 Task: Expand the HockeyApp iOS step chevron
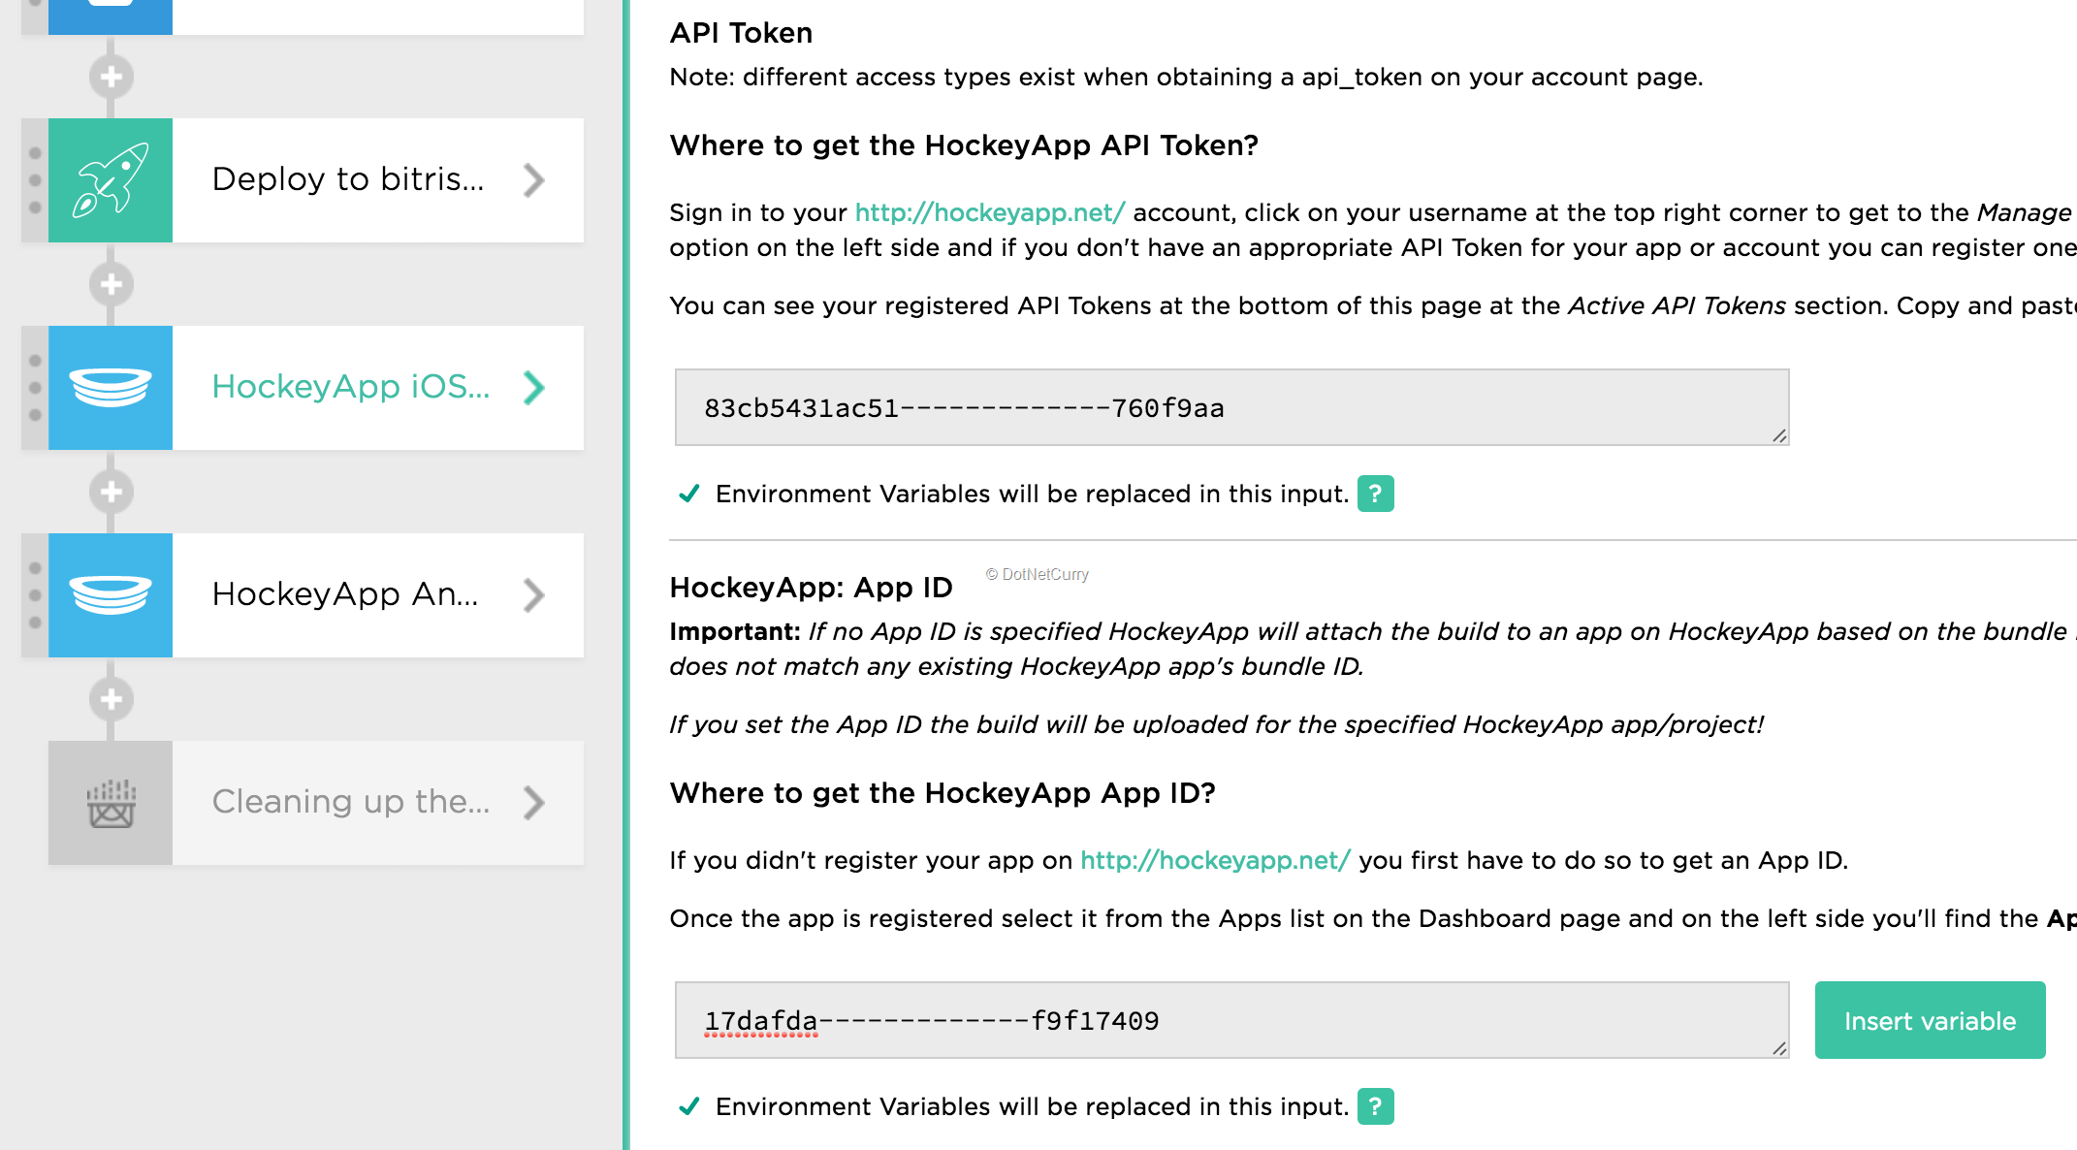pyautogui.click(x=533, y=388)
